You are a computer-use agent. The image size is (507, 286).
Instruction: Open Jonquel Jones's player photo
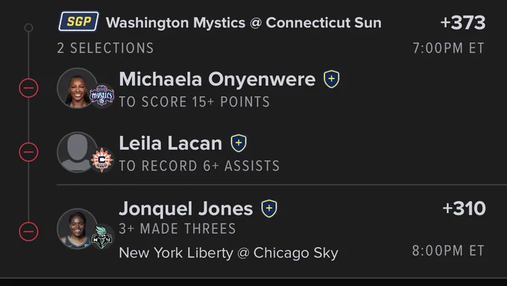coord(77,229)
